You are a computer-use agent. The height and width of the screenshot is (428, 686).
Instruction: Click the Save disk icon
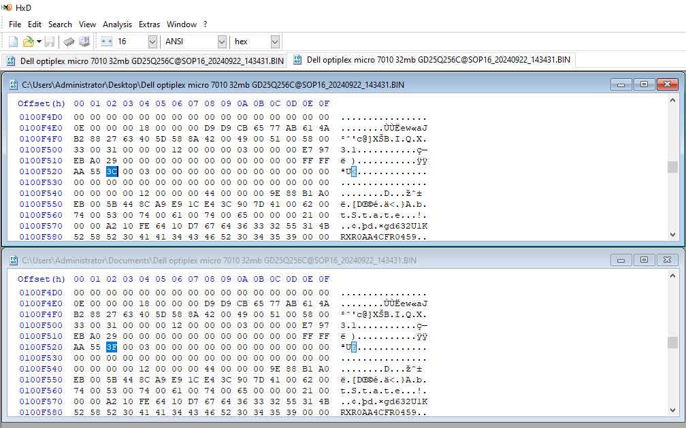pos(50,42)
